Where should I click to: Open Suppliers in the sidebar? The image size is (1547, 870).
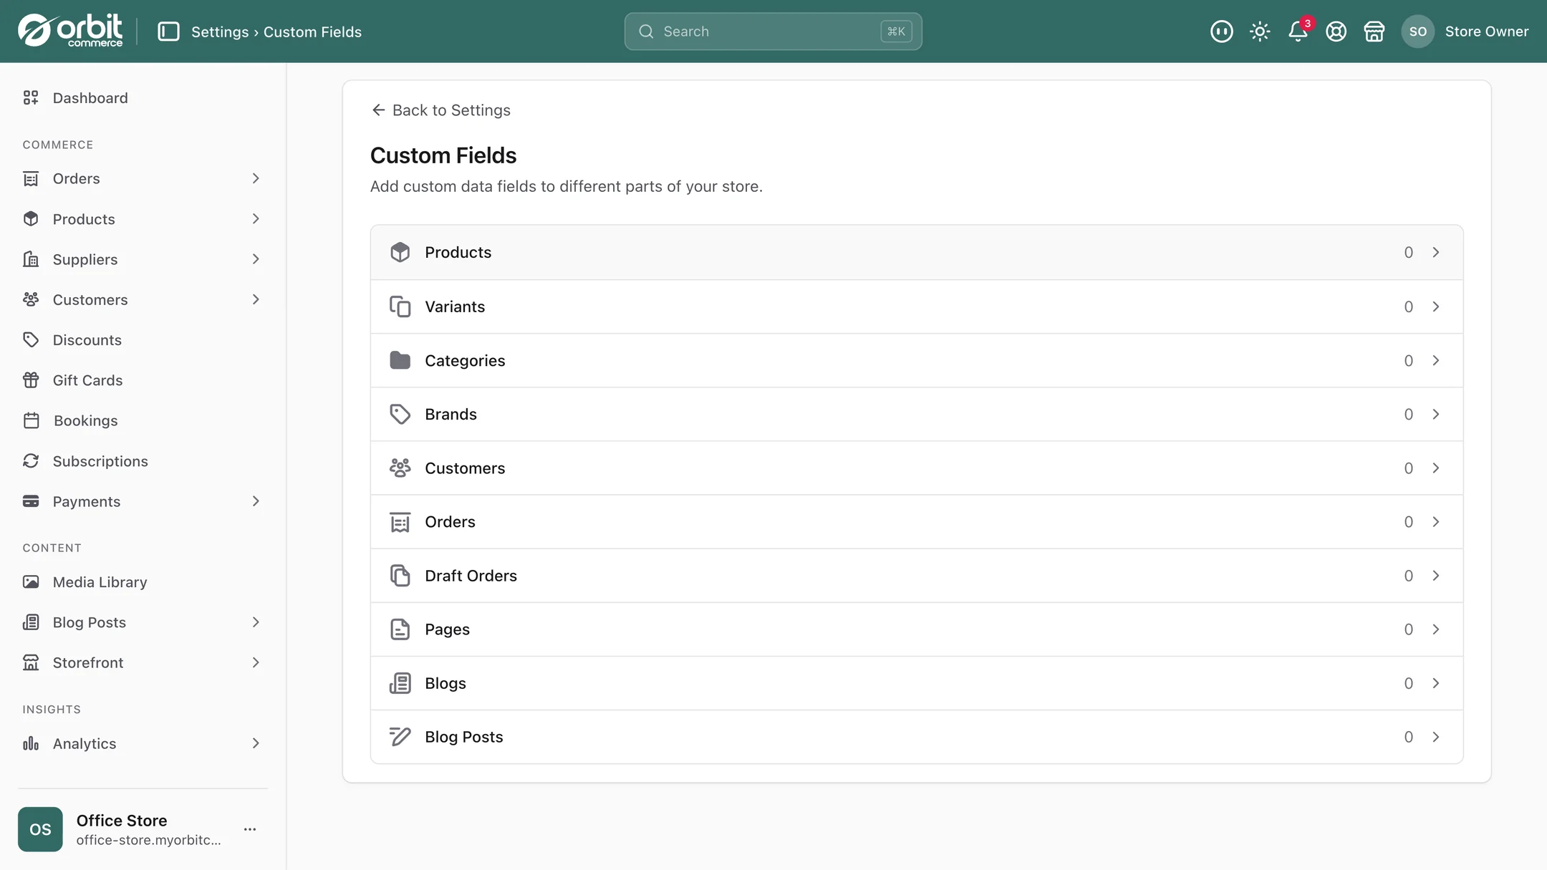[85, 259]
